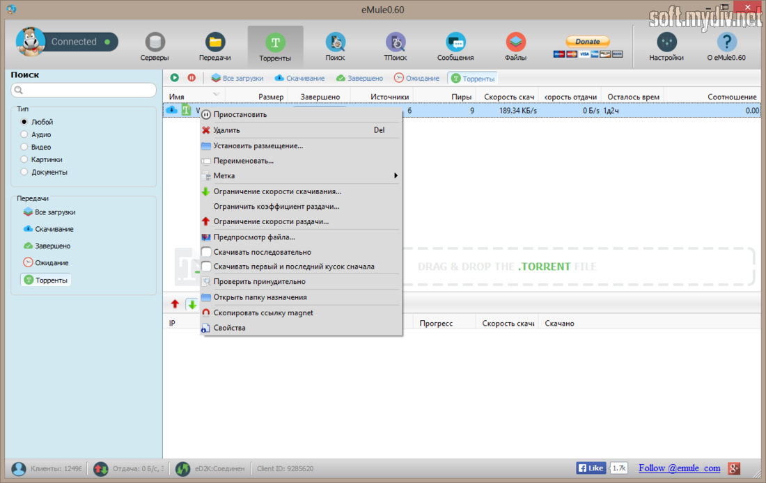Click the Google+ icon in status bar
This screenshot has height=483, width=766.
tap(734, 468)
